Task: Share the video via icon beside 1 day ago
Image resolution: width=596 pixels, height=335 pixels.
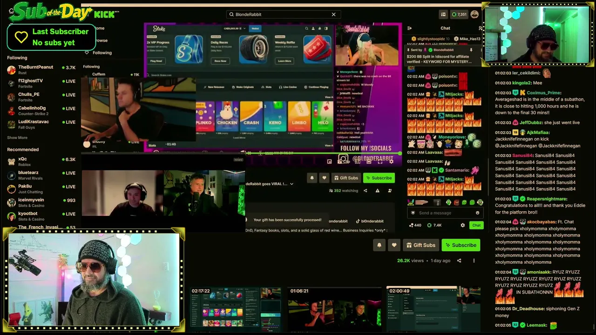Action: pyautogui.click(x=459, y=261)
